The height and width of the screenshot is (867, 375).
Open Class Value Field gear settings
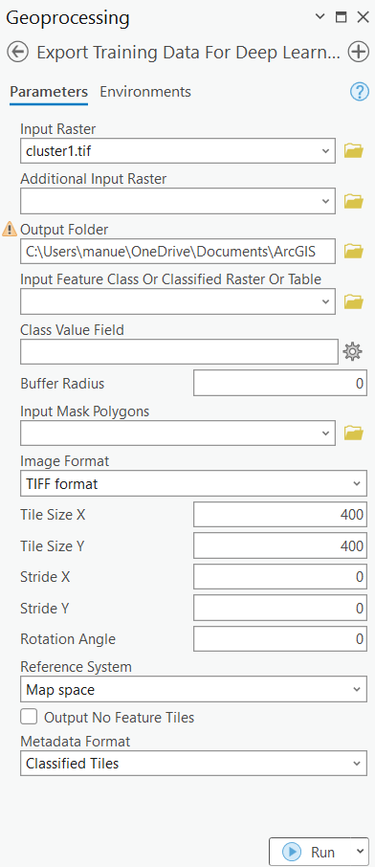click(x=352, y=351)
